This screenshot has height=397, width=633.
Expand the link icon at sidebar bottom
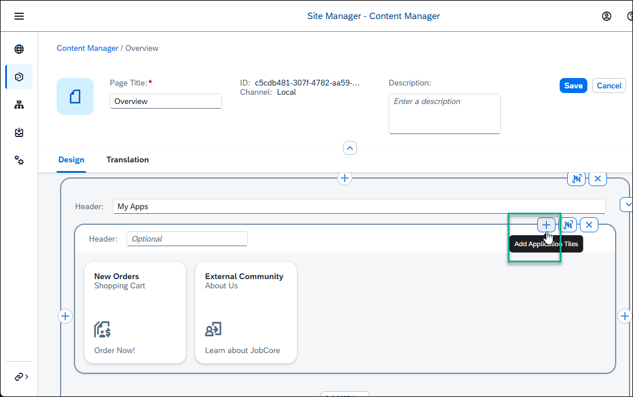point(21,377)
